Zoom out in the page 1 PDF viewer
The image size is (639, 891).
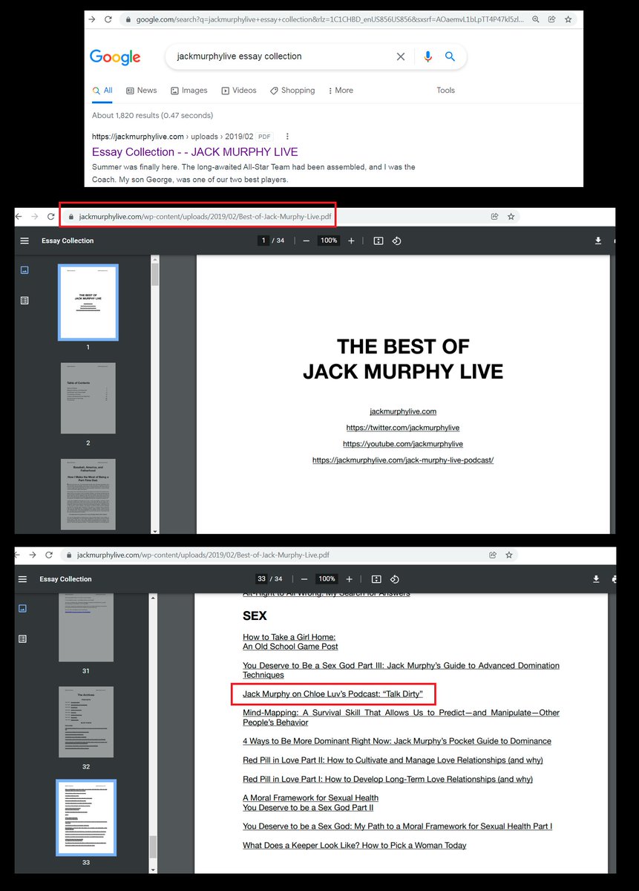click(306, 241)
